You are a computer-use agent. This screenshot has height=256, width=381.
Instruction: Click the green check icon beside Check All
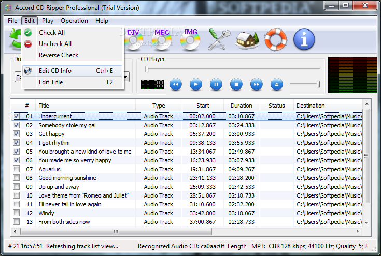point(28,33)
